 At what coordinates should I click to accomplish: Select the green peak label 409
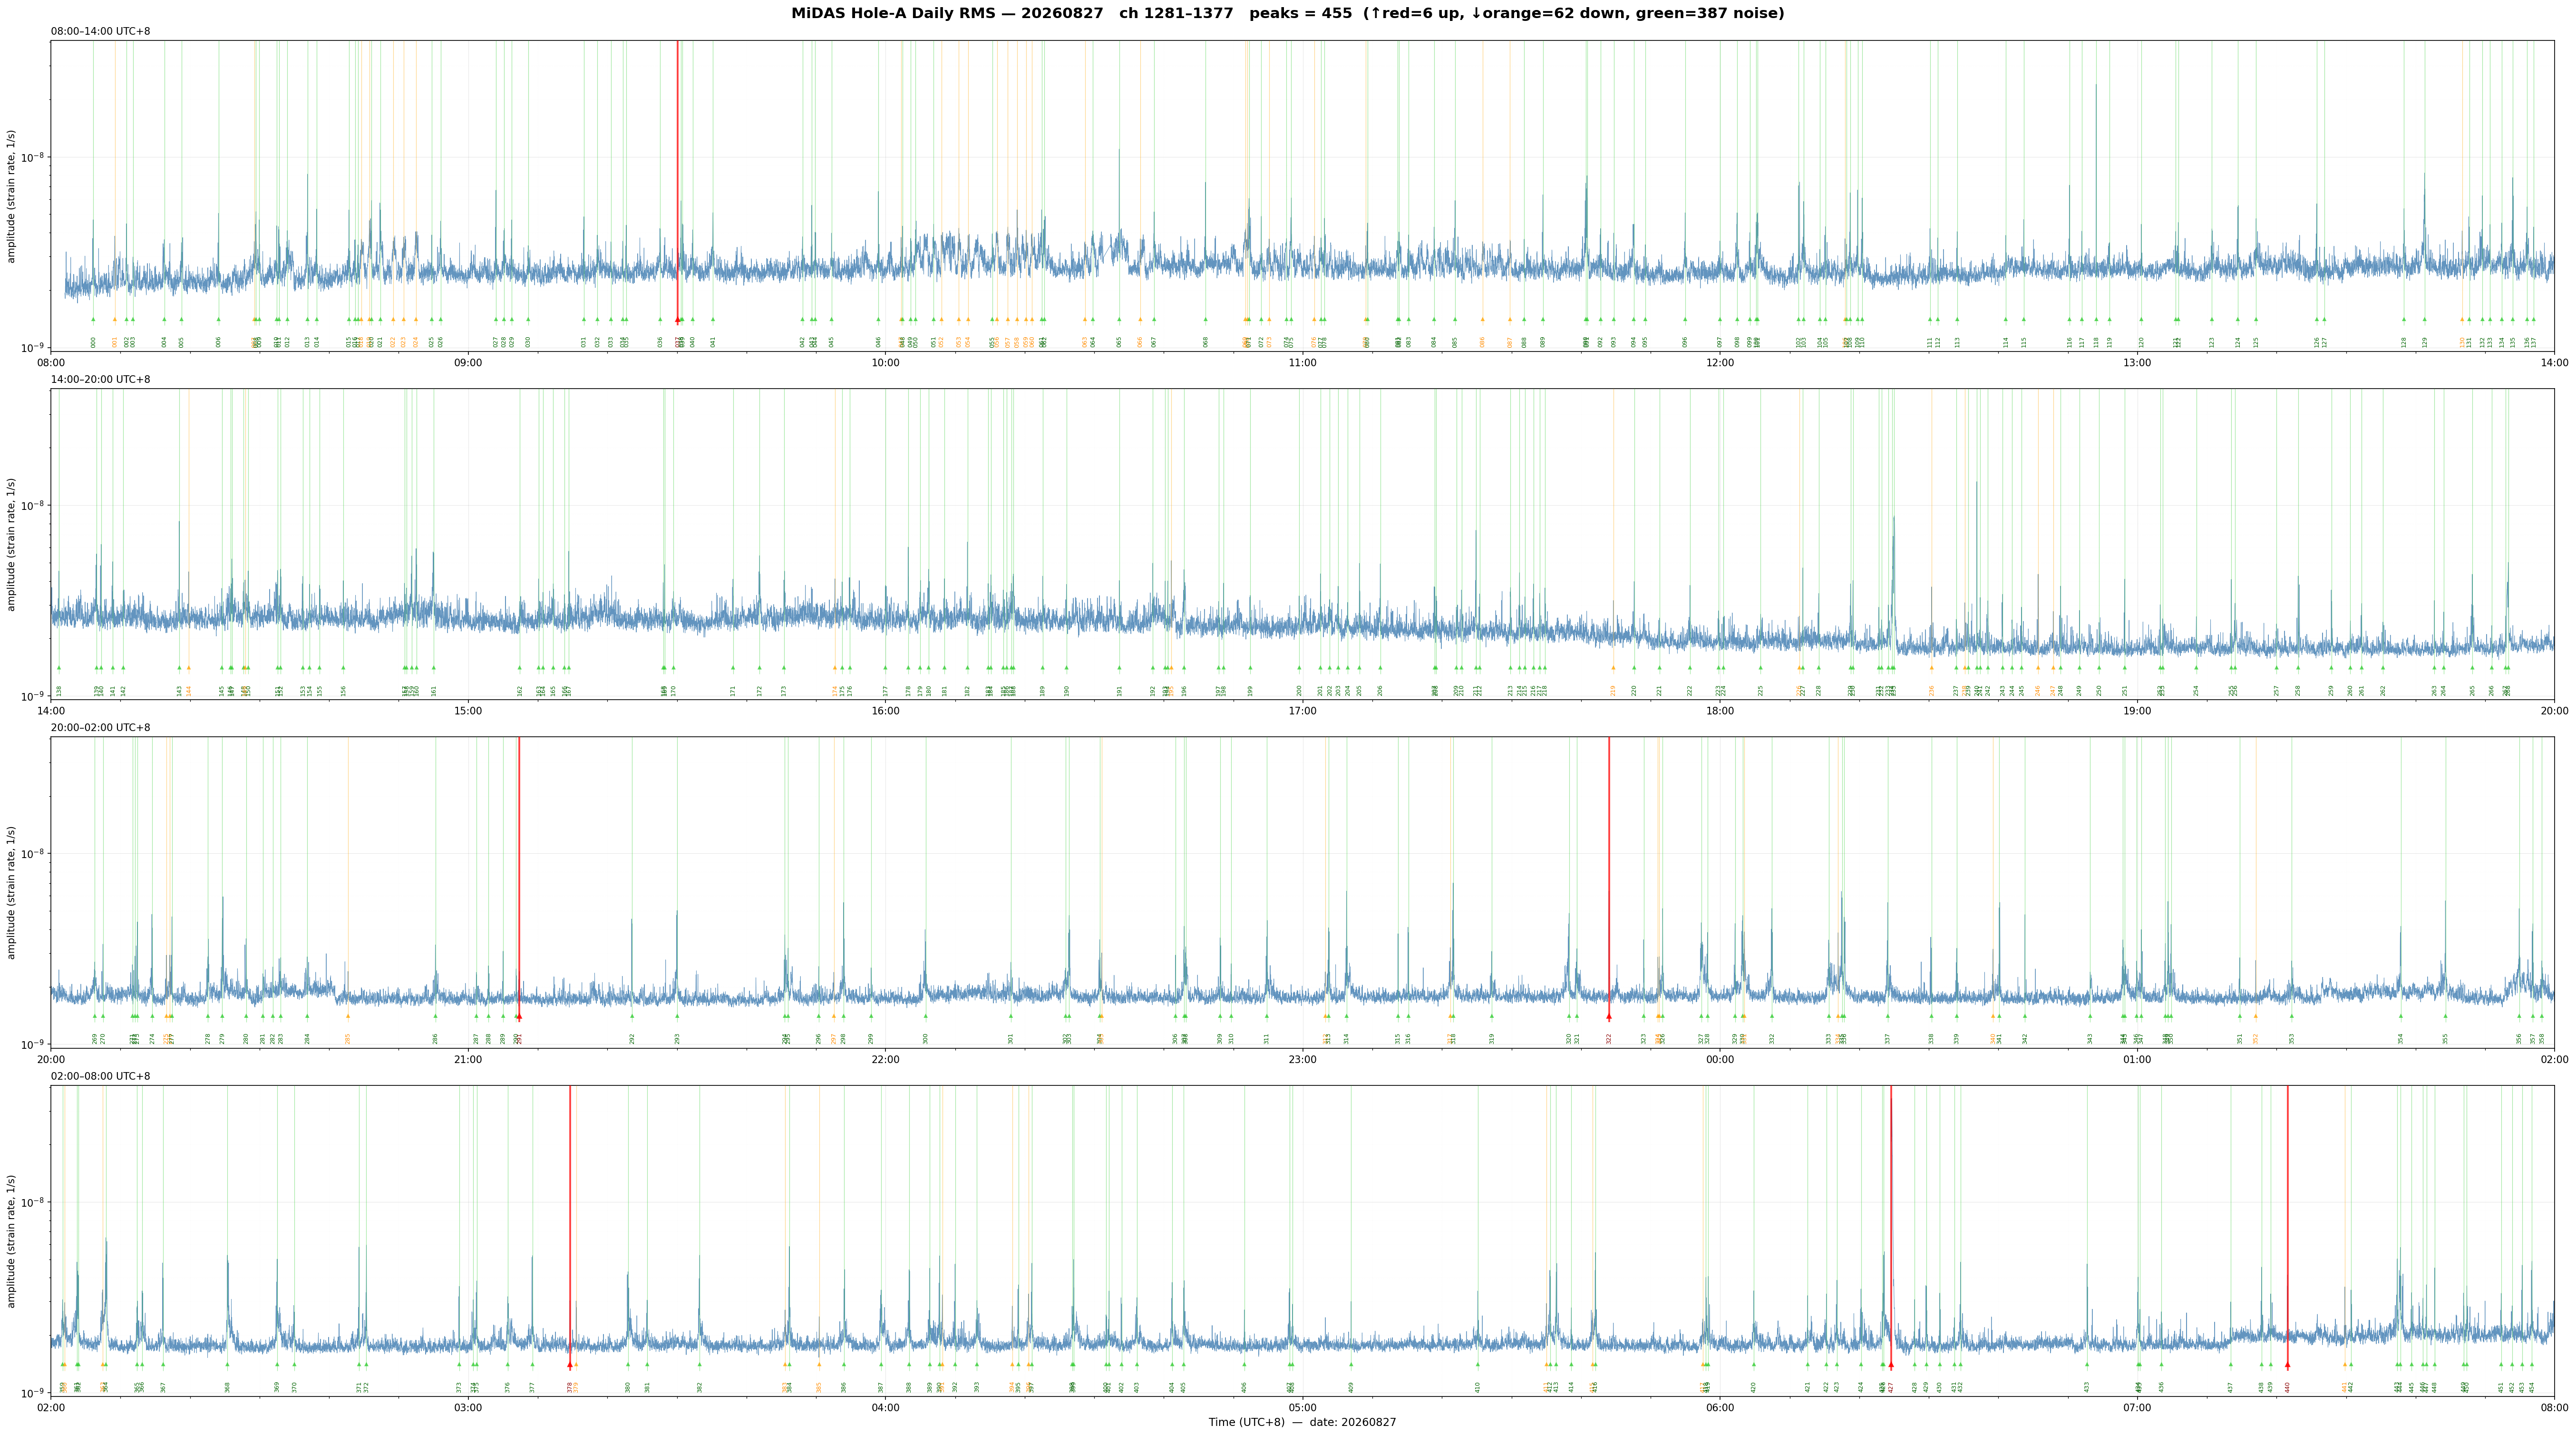[1351, 1387]
